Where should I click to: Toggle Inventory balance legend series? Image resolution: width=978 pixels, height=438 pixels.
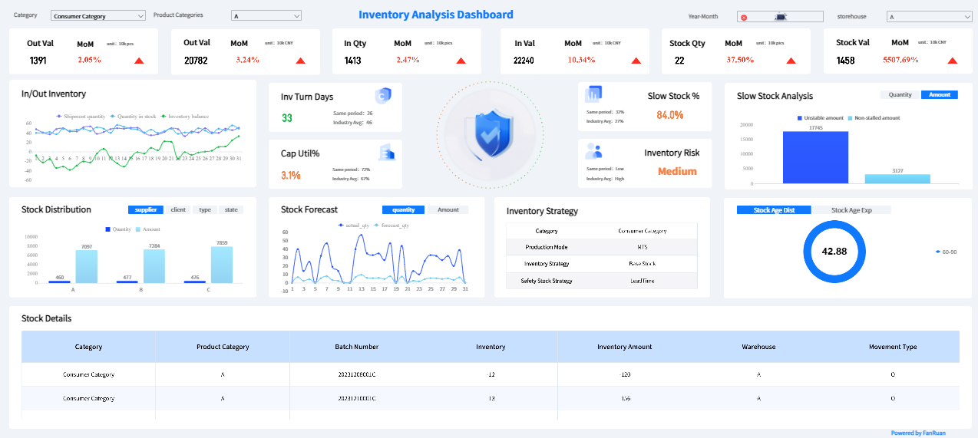(x=184, y=117)
